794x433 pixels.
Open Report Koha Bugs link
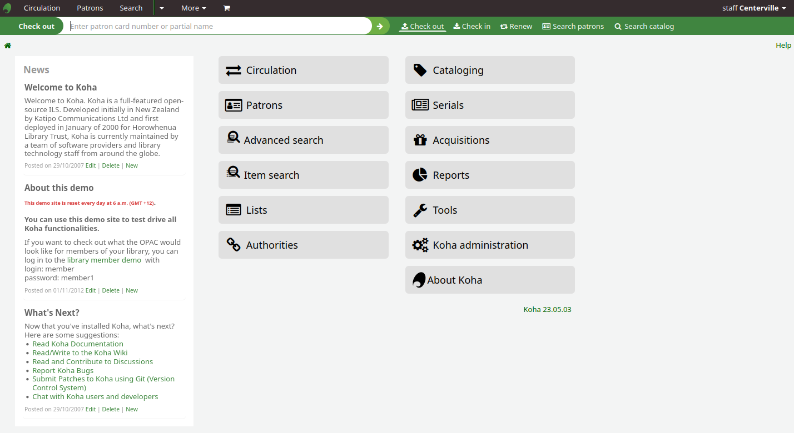pyautogui.click(x=63, y=370)
